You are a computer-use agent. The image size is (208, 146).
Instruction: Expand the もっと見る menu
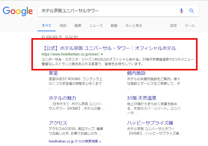(134, 25)
